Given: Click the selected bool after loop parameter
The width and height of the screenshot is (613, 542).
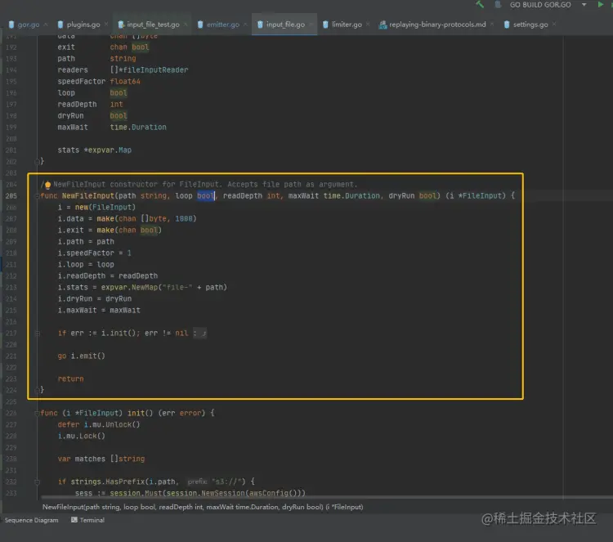Looking at the screenshot, I should coord(206,196).
